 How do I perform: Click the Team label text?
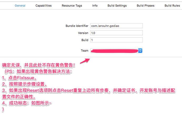[x=85, y=51]
